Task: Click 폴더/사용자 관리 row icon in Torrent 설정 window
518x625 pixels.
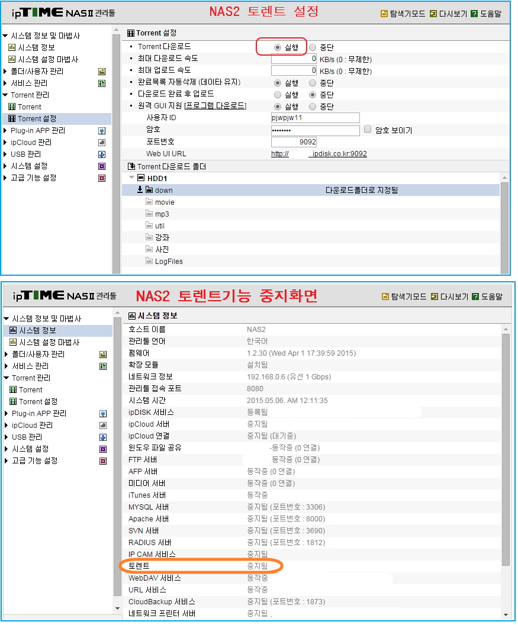Action: coord(102,72)
